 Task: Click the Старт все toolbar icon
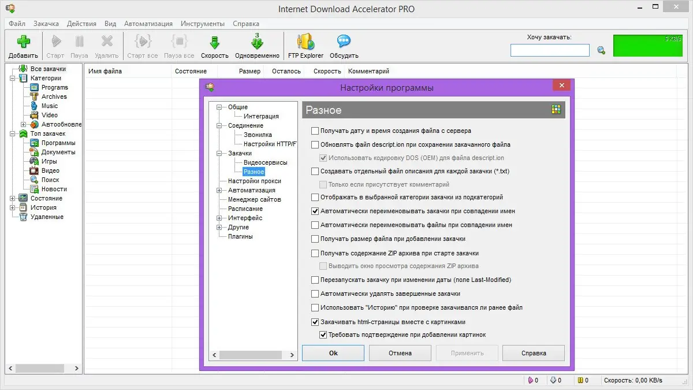click(x=142, y=42)
